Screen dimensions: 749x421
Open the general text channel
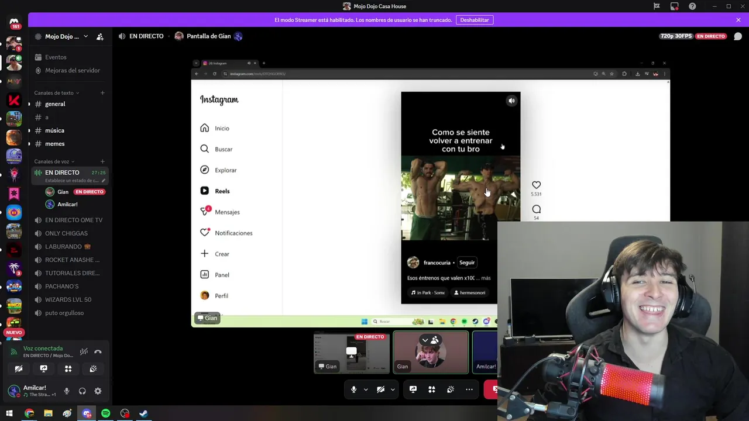55,104
